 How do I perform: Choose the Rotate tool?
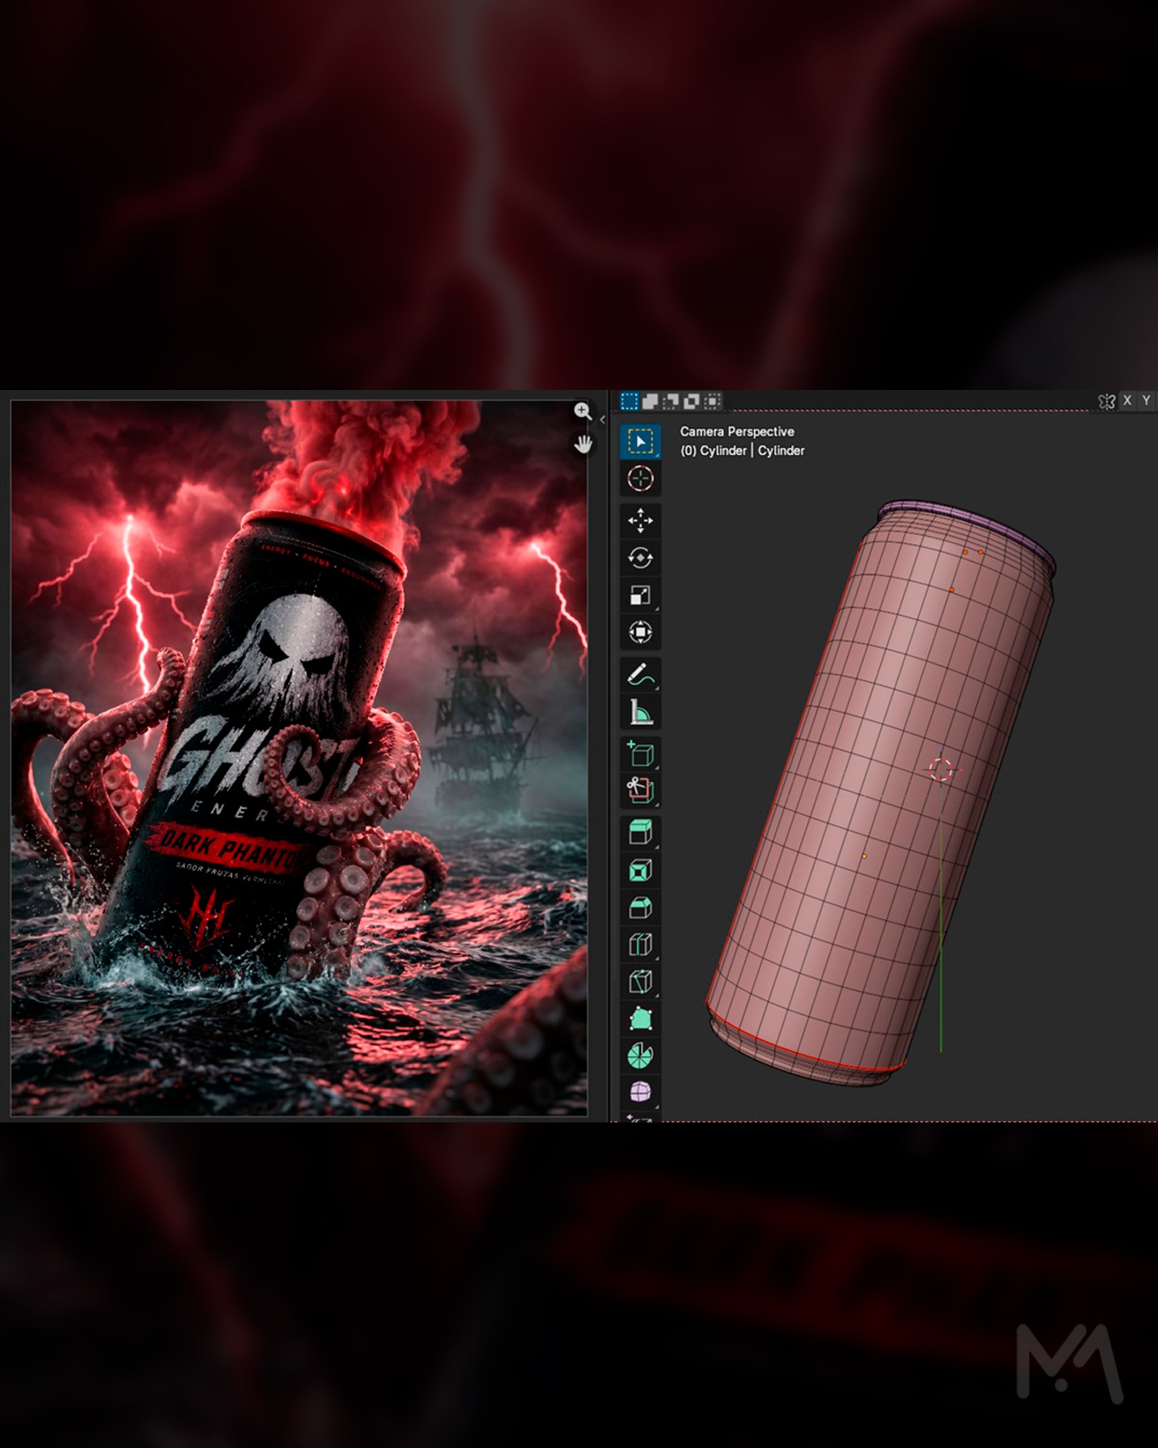coord(640,557)
